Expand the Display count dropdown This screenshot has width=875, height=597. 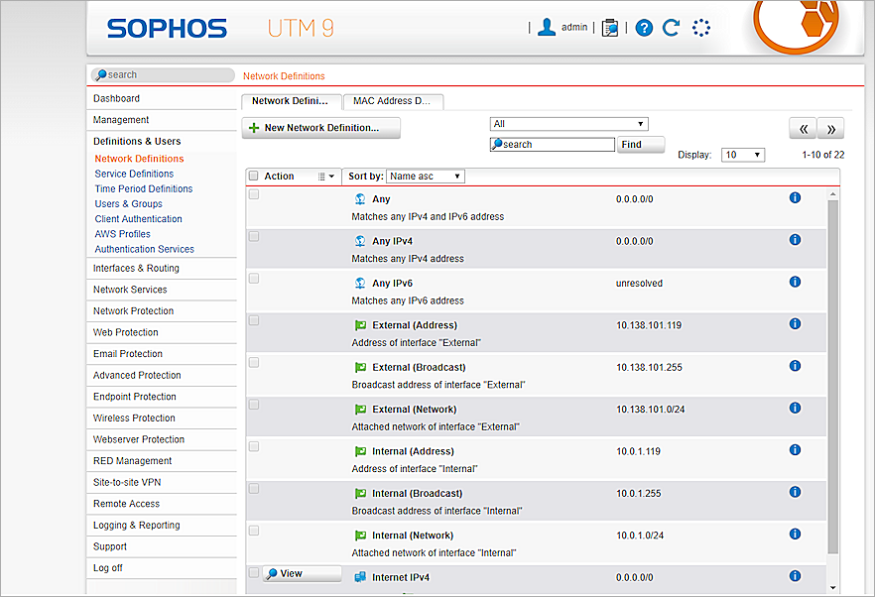[743, 155]
